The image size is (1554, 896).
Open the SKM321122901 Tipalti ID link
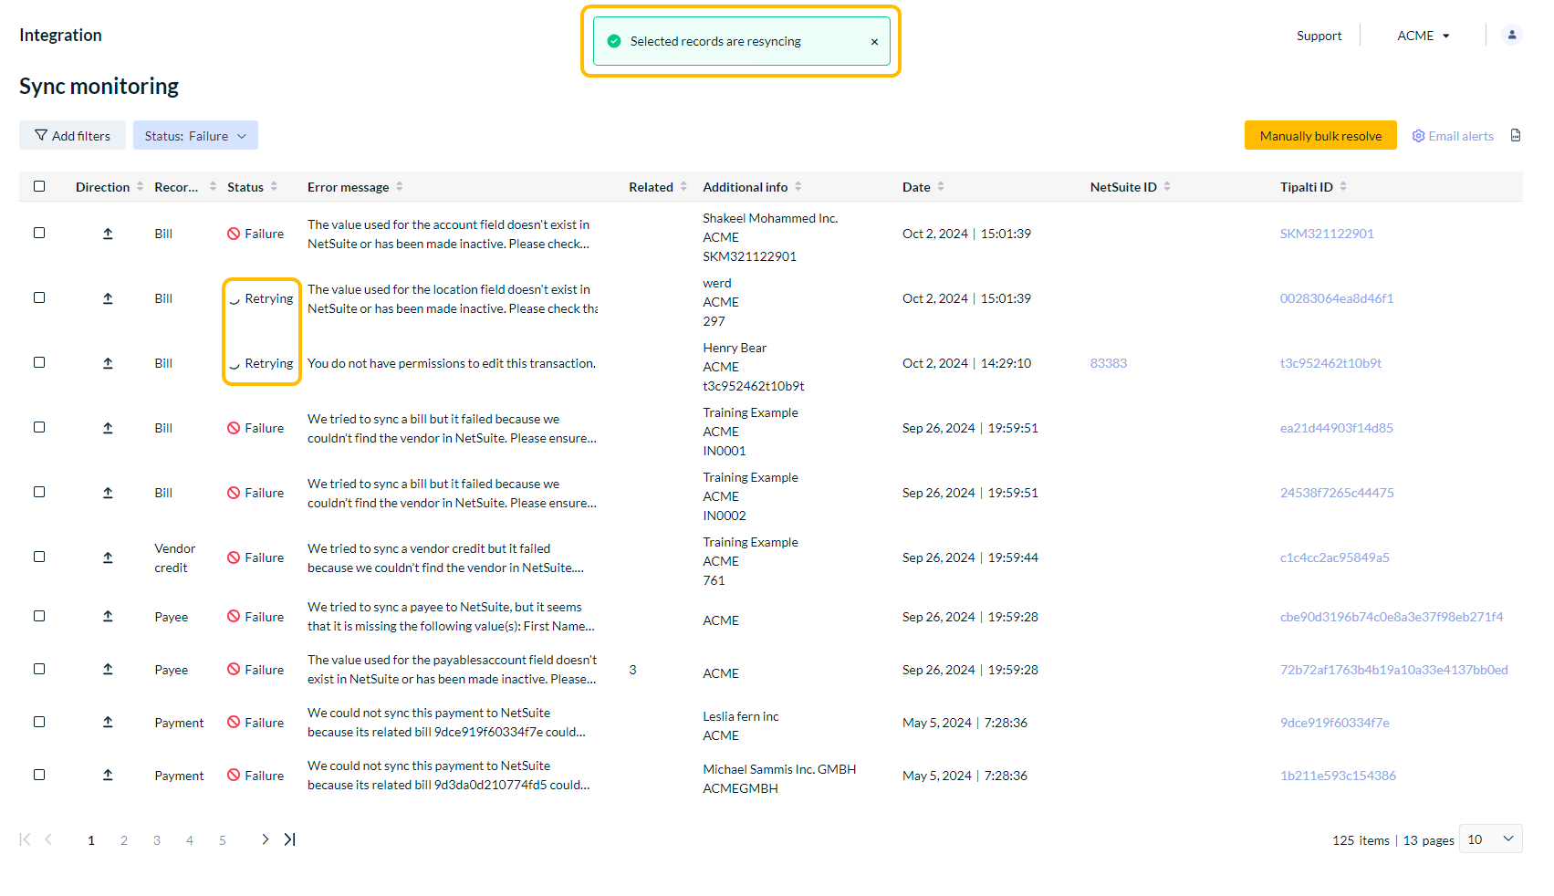[x=1326, y=234]
